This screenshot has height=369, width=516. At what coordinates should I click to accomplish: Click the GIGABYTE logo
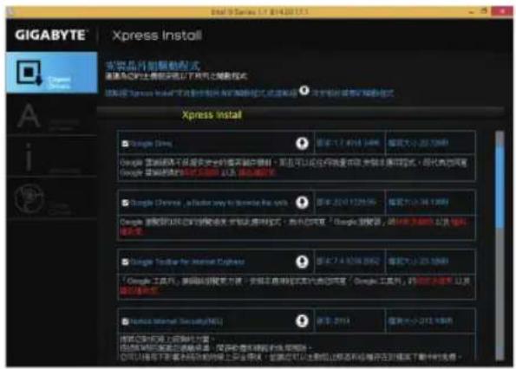(x=51, y=36)
